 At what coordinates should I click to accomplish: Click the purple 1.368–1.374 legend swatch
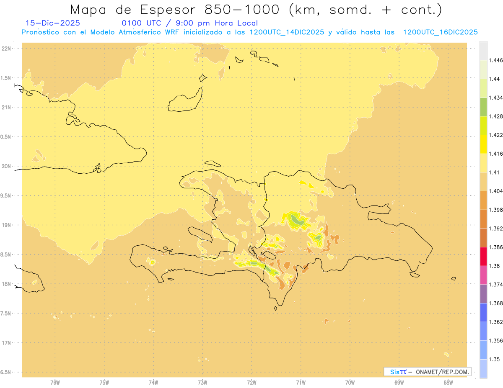click(x=483, y=293)
